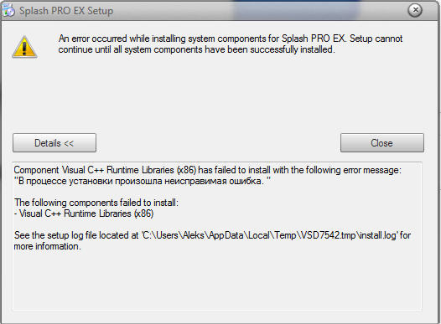Click the setup installer icon in title bar
Image resolution: width=441 pixels, height=324 pixels.
pos(8,11)
